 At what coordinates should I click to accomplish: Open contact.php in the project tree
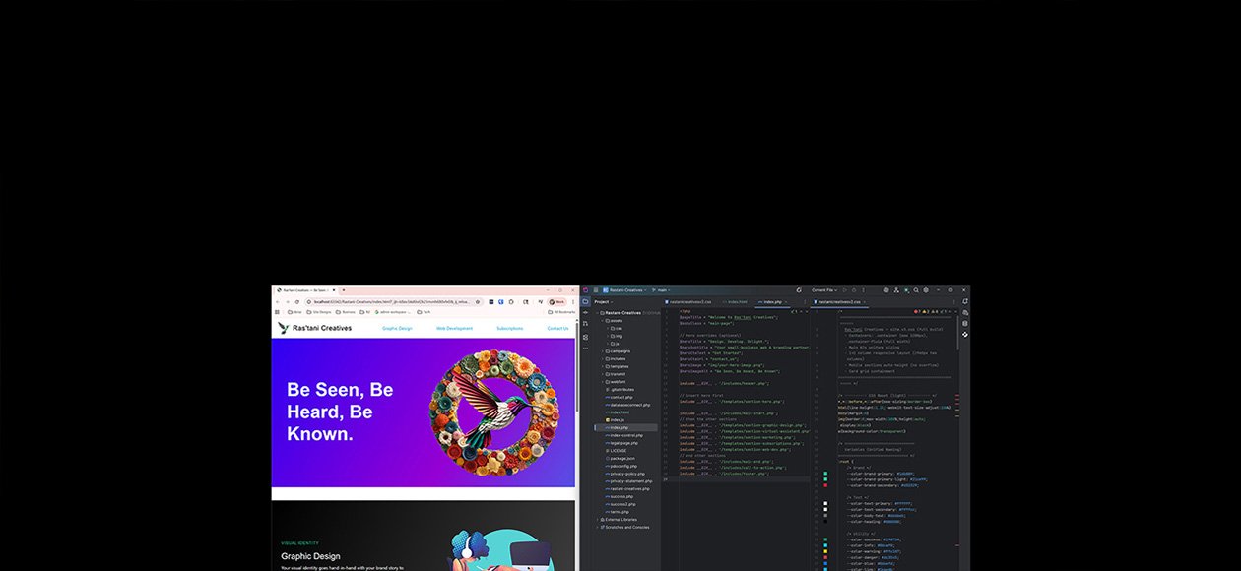coord(620,397)
